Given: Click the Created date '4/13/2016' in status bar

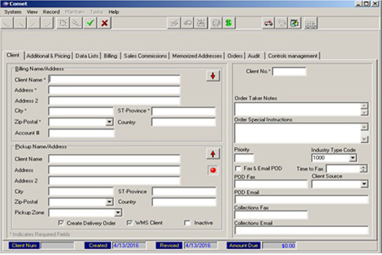Looking at the screenshot, I should click(126, 245).
